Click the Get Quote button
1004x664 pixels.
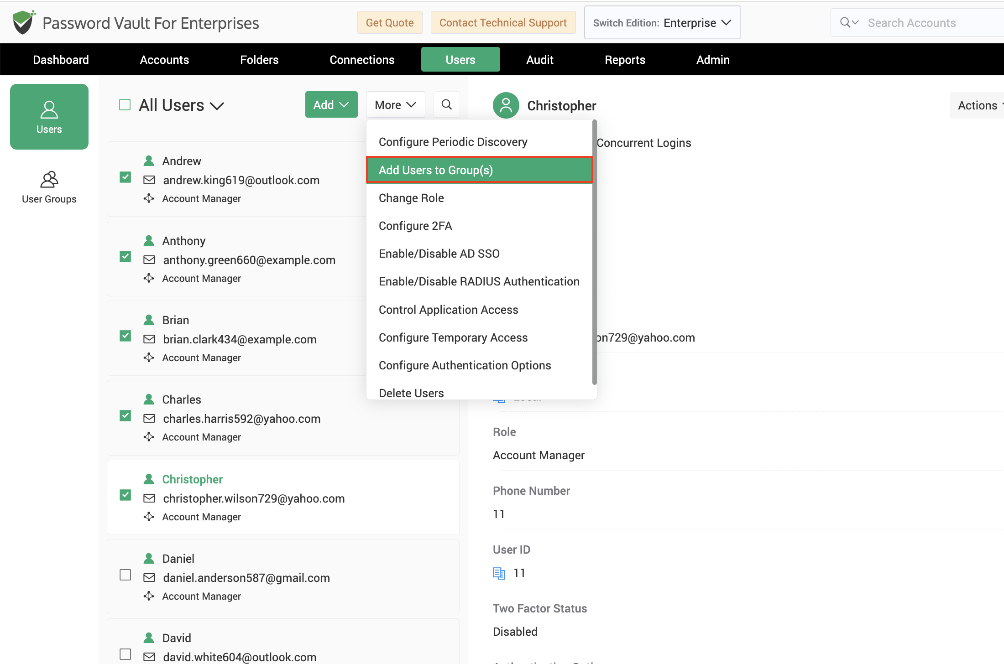point(390,22)
